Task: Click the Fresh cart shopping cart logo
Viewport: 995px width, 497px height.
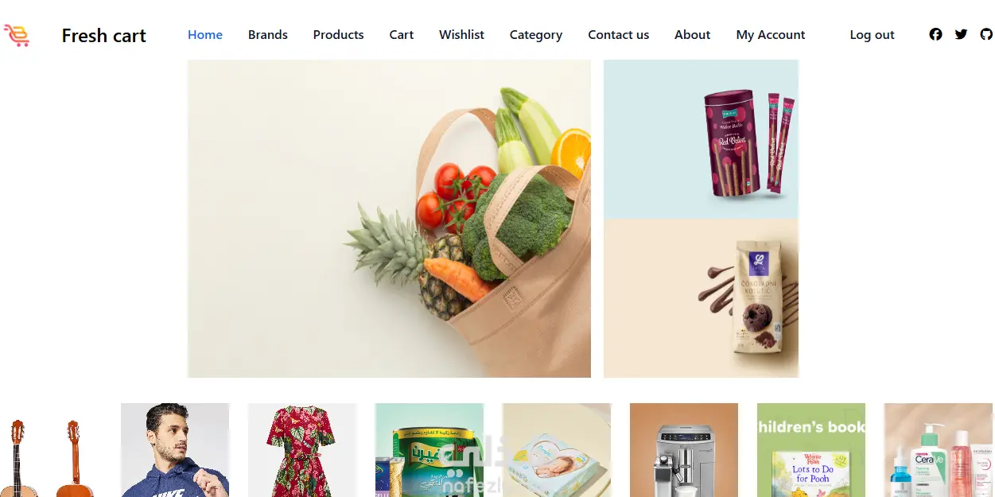Action: click(16, 35)
